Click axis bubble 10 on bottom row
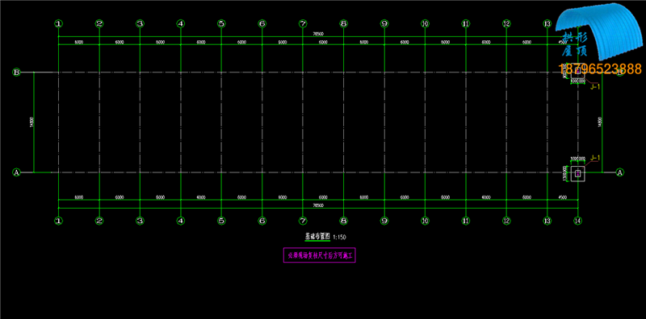The height and width of the screenshot is (319, 646). [425, 221]
